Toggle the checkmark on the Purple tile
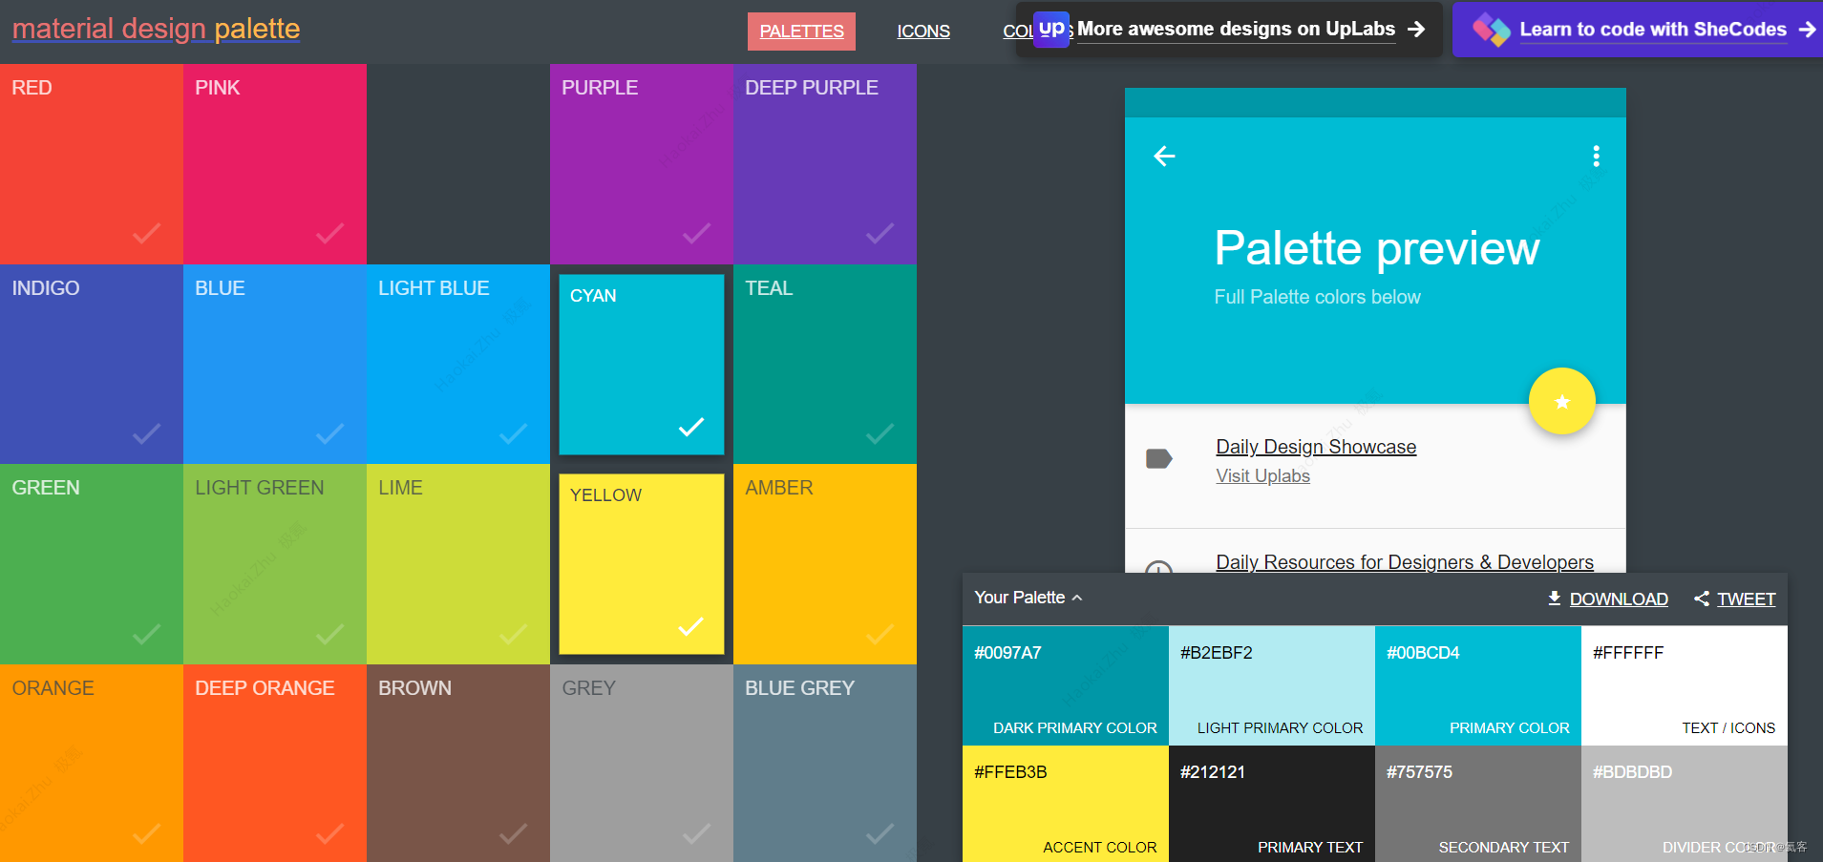Screen dimensions: 1823x862 [x=696, y=233]
